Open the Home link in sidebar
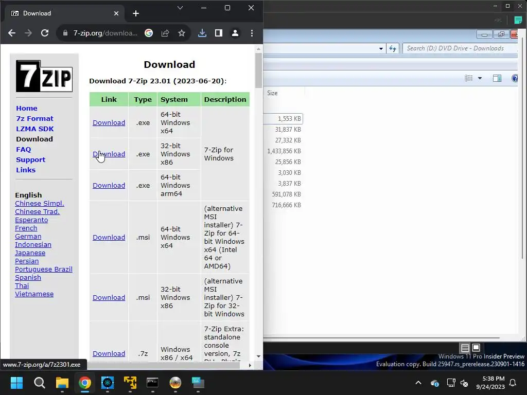This screenshot has height=395, width=527. click(27, 108)
